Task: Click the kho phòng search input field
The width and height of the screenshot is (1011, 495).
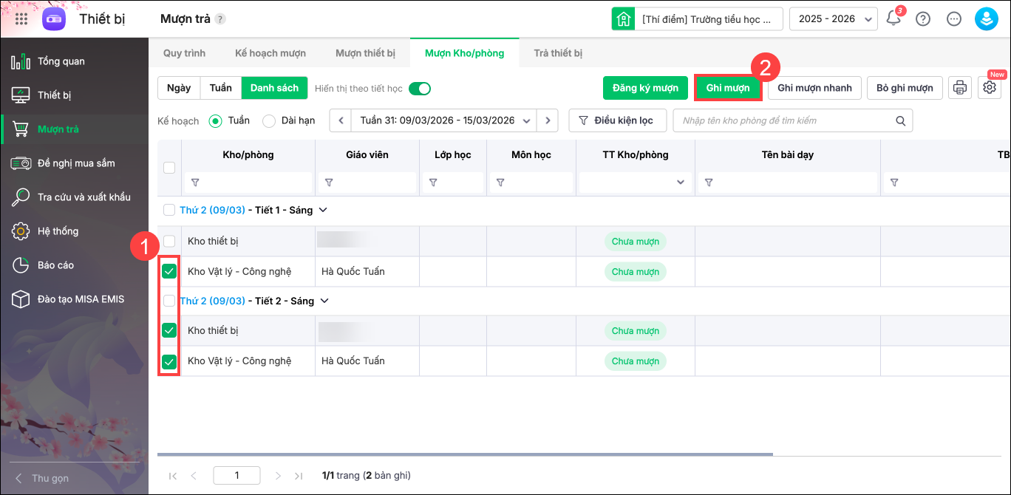Action: (783, 120)
